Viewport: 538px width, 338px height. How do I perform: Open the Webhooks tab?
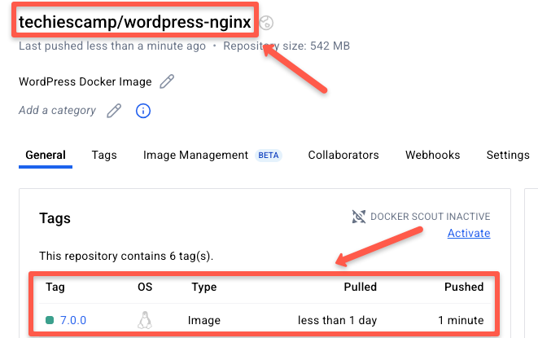433,155
